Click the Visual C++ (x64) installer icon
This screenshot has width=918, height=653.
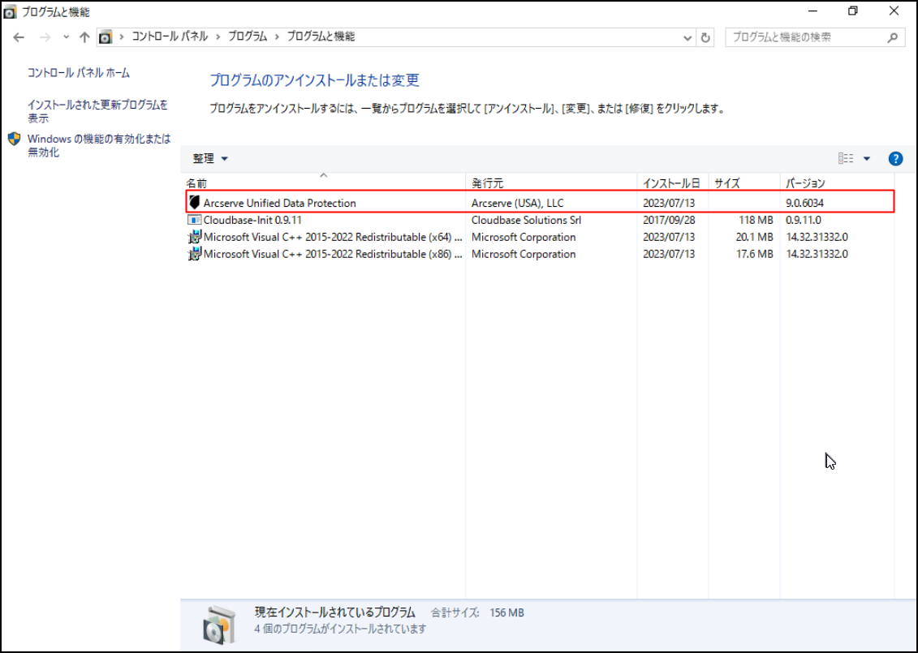pyautogui.click(x=194, y=237)
